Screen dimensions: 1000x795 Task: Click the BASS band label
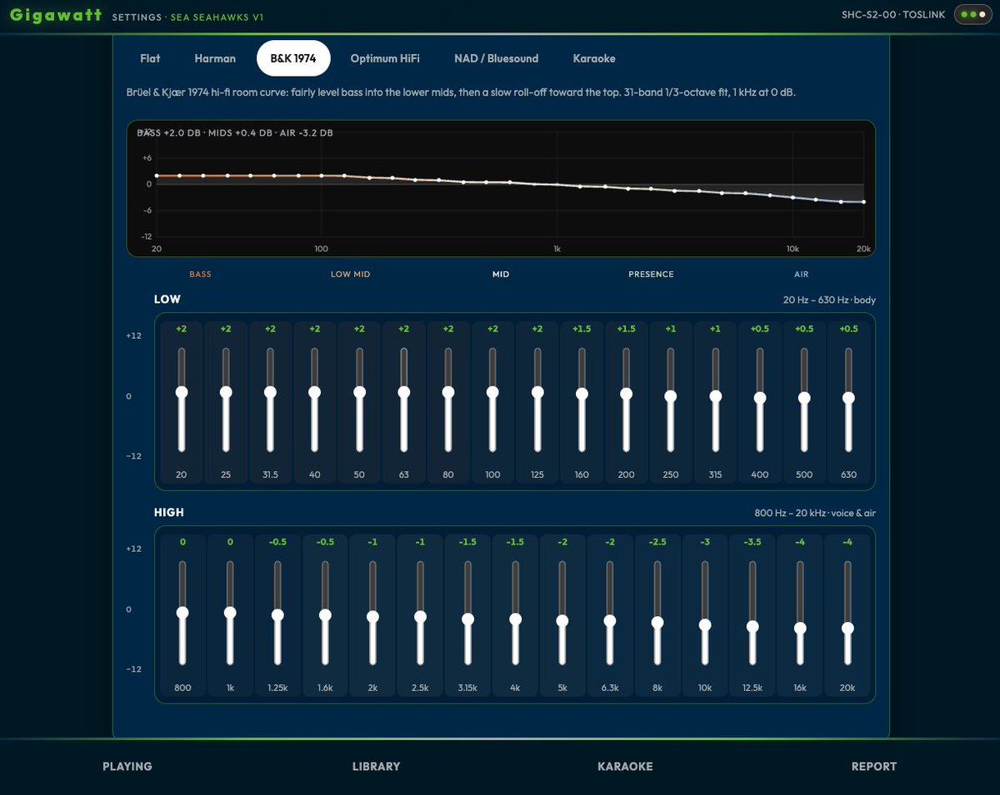point(200,274)
